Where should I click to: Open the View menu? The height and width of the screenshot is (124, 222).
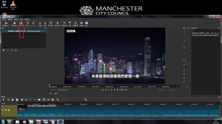(16, 19)
